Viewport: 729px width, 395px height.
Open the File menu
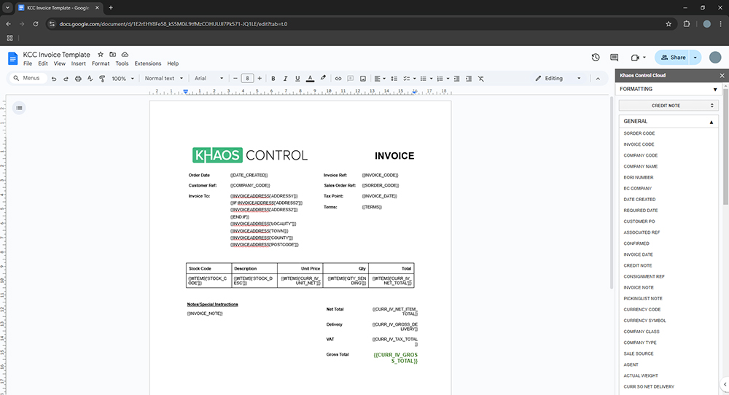(x=28, y=63)
